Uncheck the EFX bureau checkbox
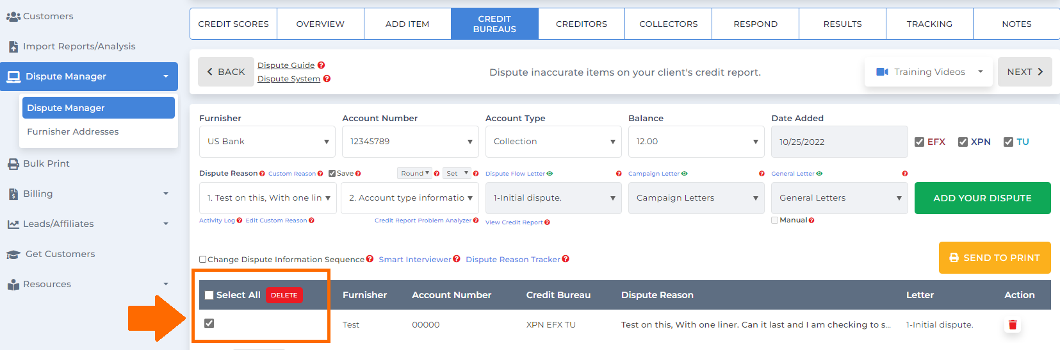 (919, 142)
